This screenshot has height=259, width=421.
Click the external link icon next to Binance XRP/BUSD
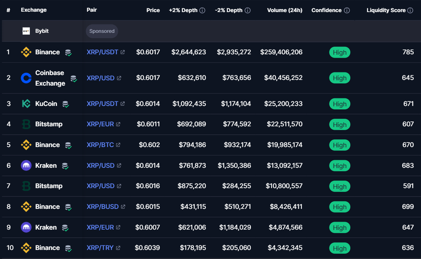point(123,207)
